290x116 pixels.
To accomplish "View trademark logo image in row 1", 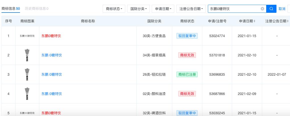I will click(27, 36).
